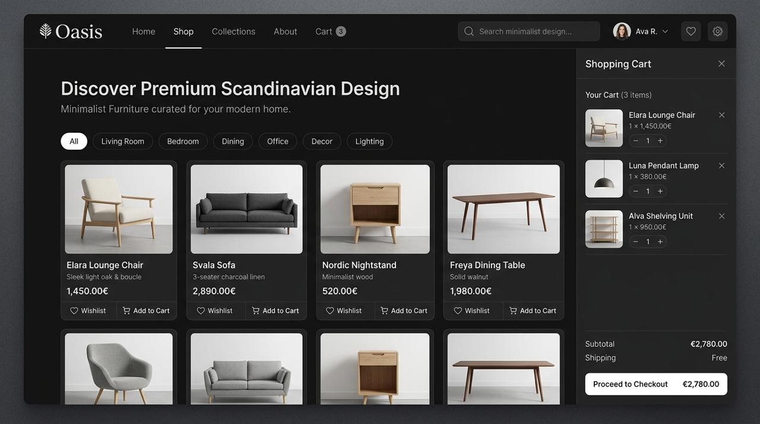Click 'Your Cart (3 items)' label

click(618, 95)
